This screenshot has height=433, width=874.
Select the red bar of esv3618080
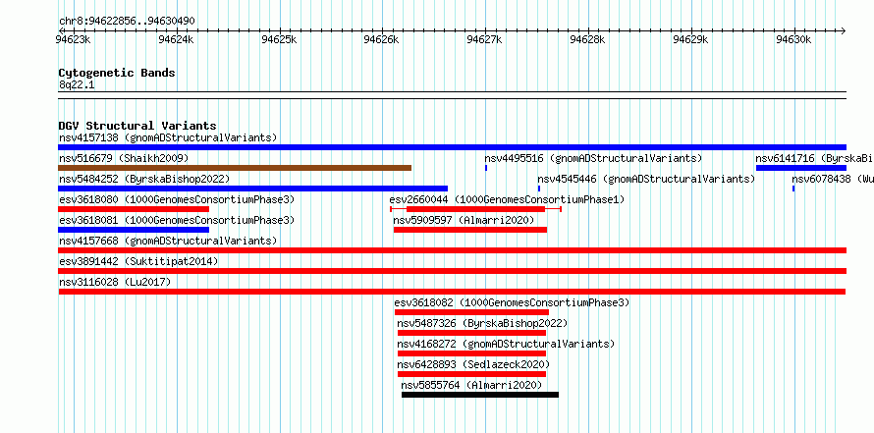[x=134, y=209]
